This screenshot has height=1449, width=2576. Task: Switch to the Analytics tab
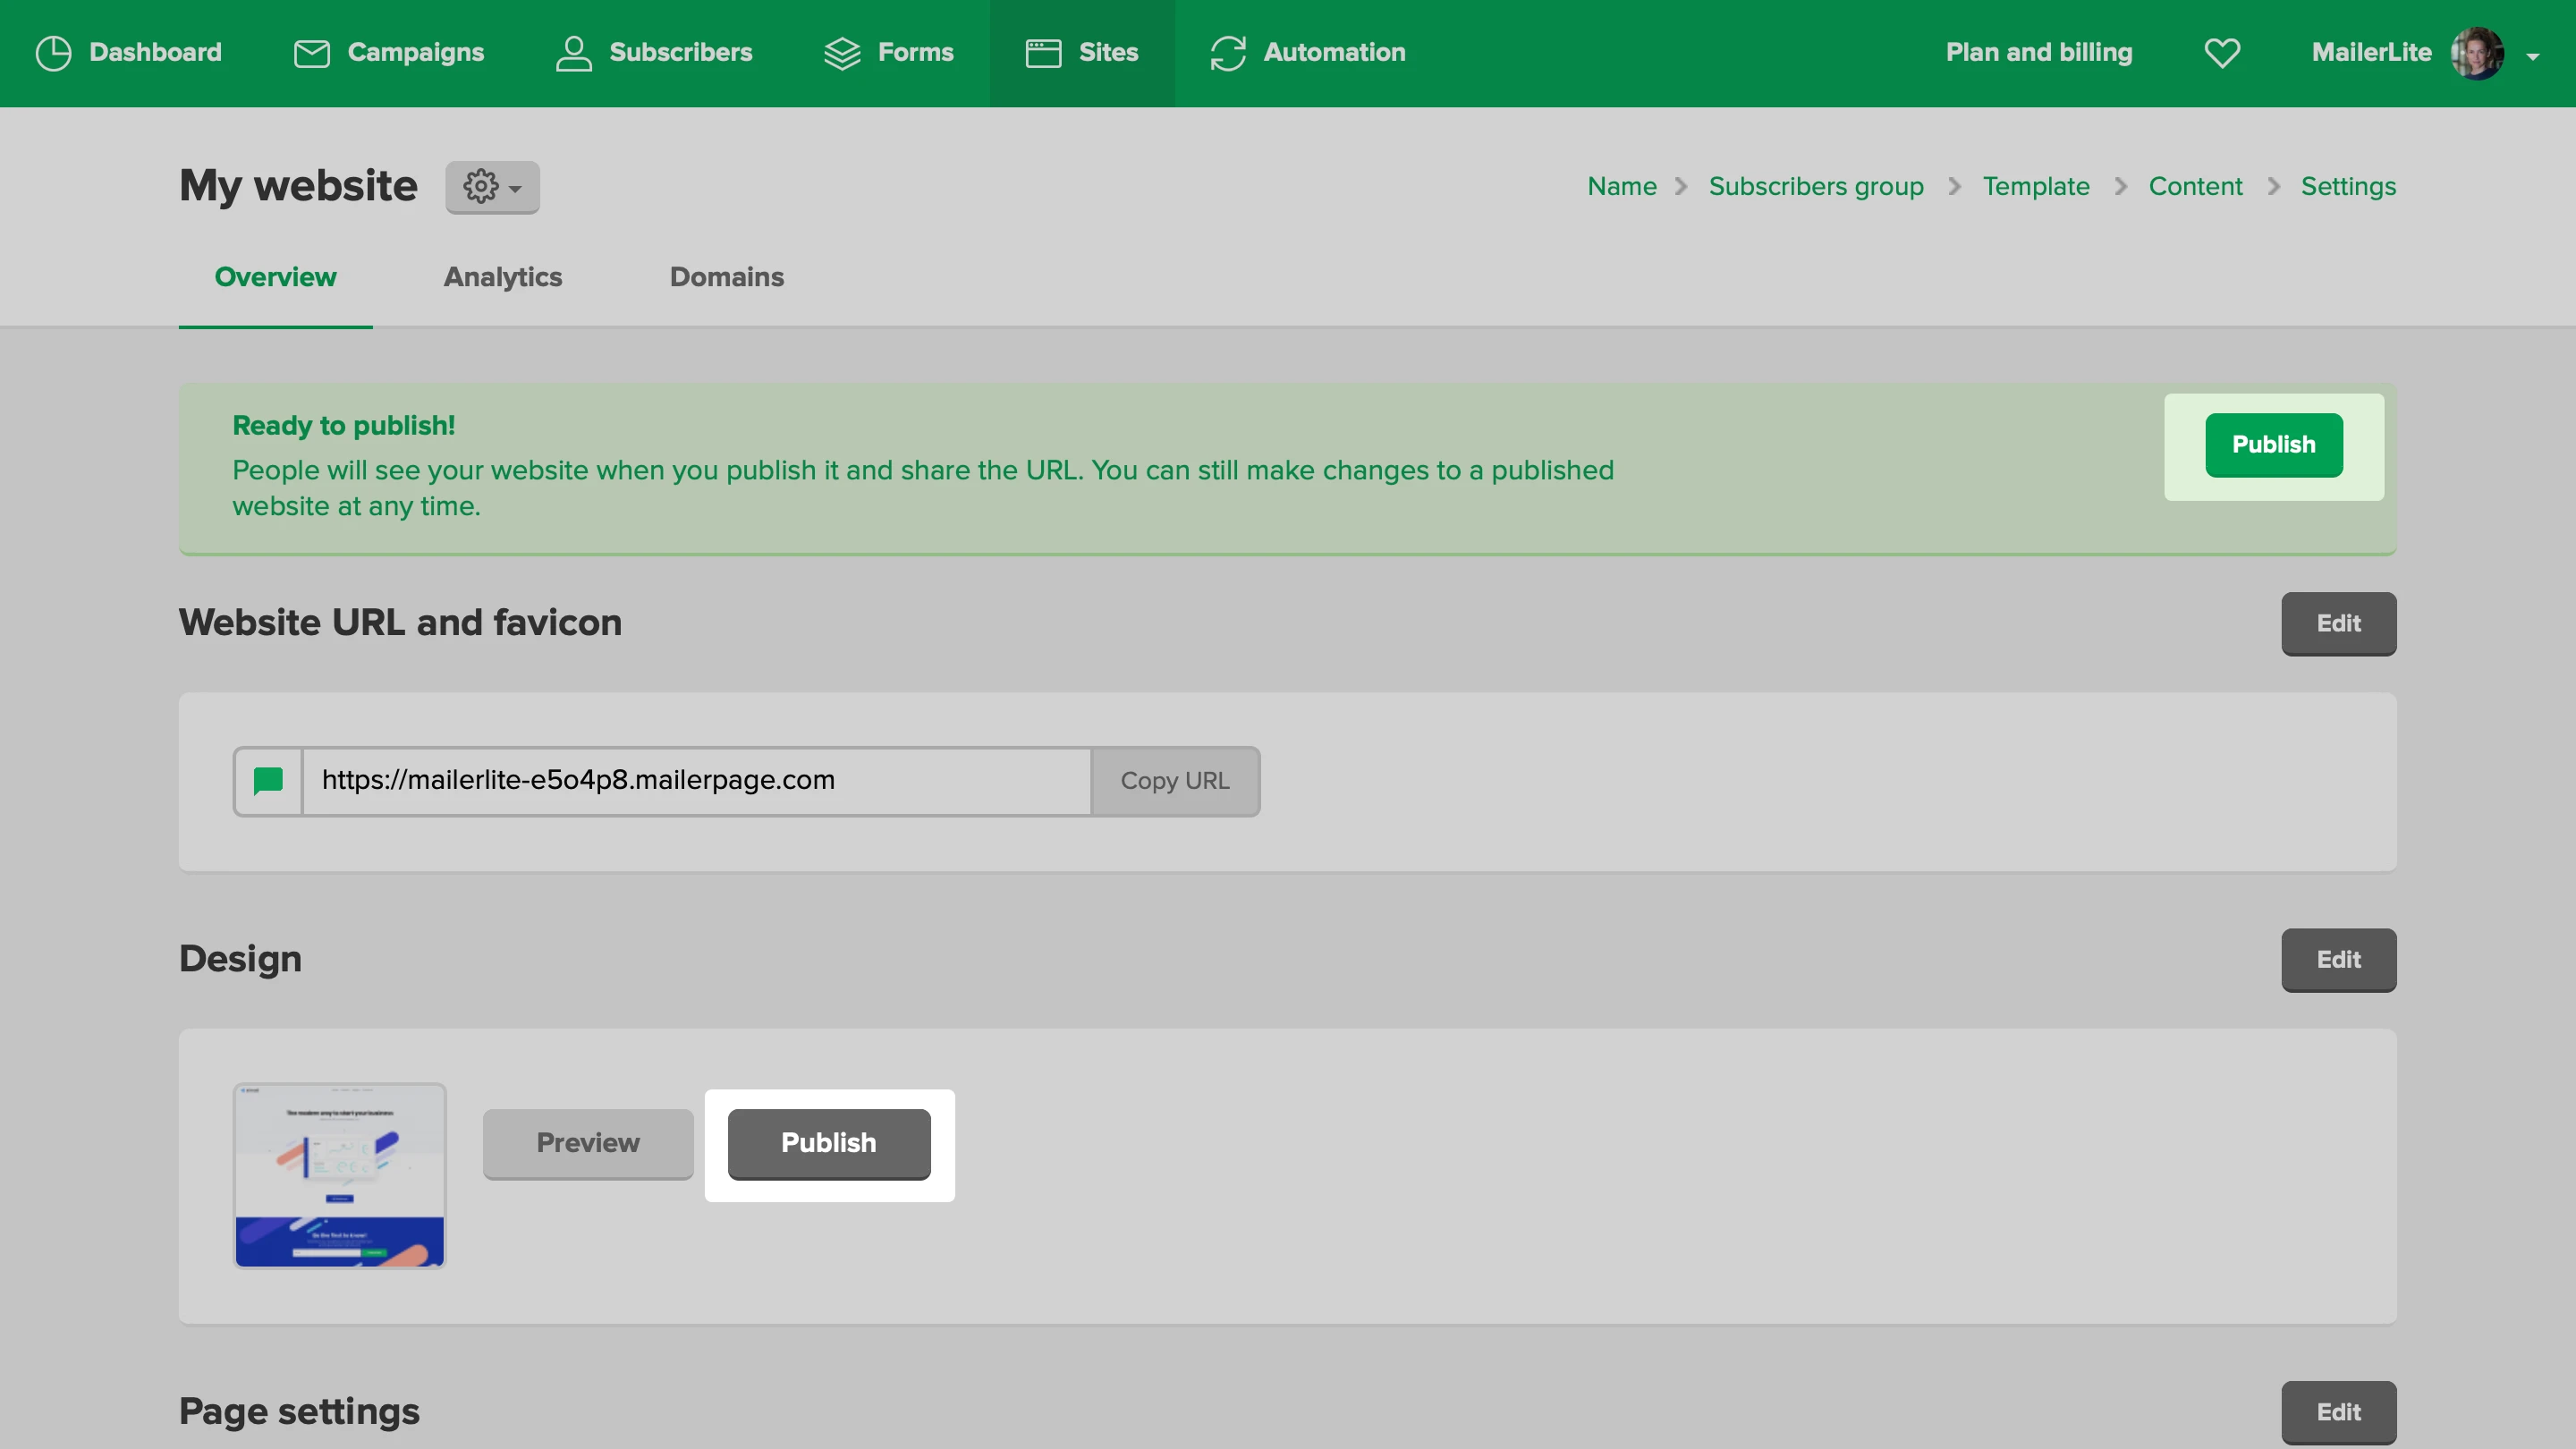tap(502, 277)
